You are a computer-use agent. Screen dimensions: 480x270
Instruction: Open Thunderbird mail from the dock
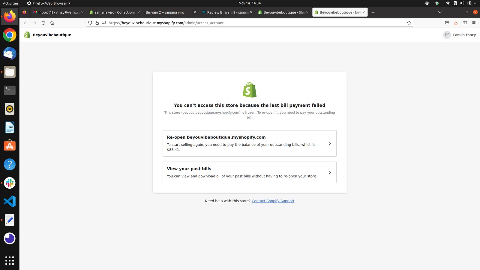tap(10, 54)
